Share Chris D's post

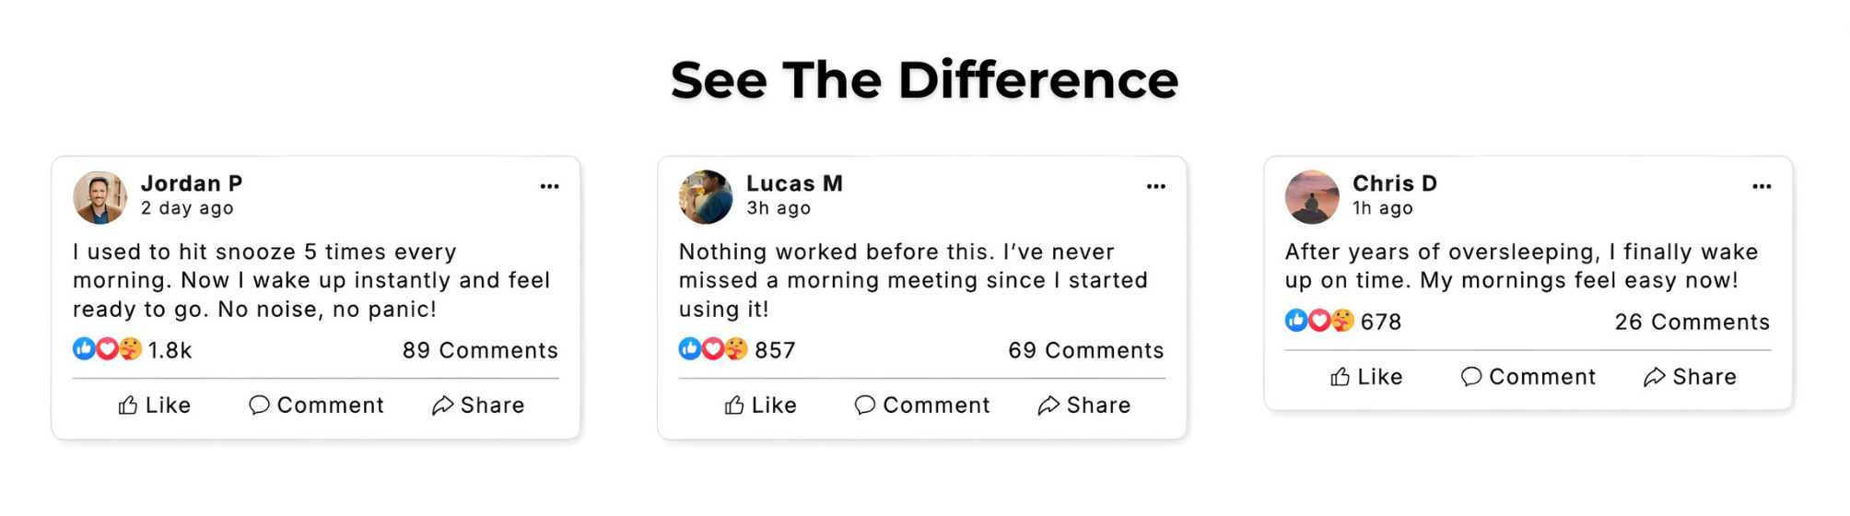[1691, 377]
